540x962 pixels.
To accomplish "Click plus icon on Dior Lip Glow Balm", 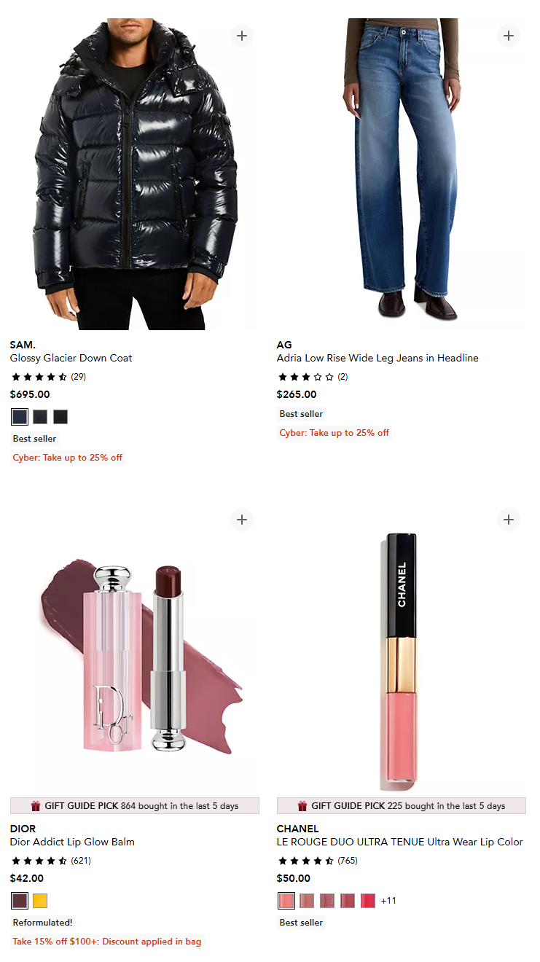I will [x=242, y=520].
